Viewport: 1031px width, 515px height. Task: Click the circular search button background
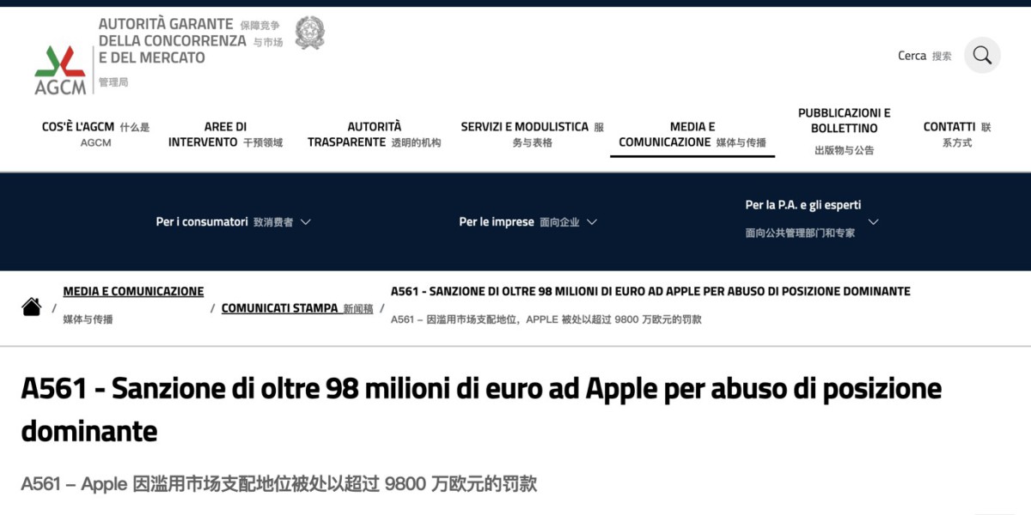pos(981,55)
